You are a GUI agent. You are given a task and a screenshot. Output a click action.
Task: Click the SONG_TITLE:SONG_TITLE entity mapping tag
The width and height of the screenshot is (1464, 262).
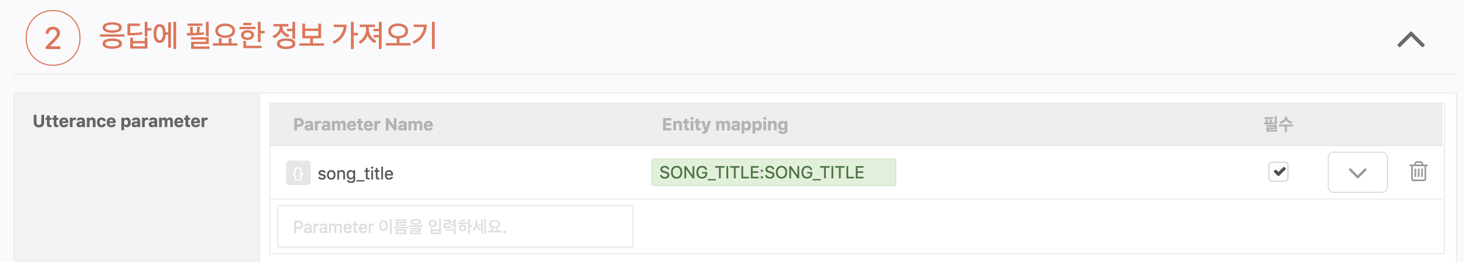[773, 172]
